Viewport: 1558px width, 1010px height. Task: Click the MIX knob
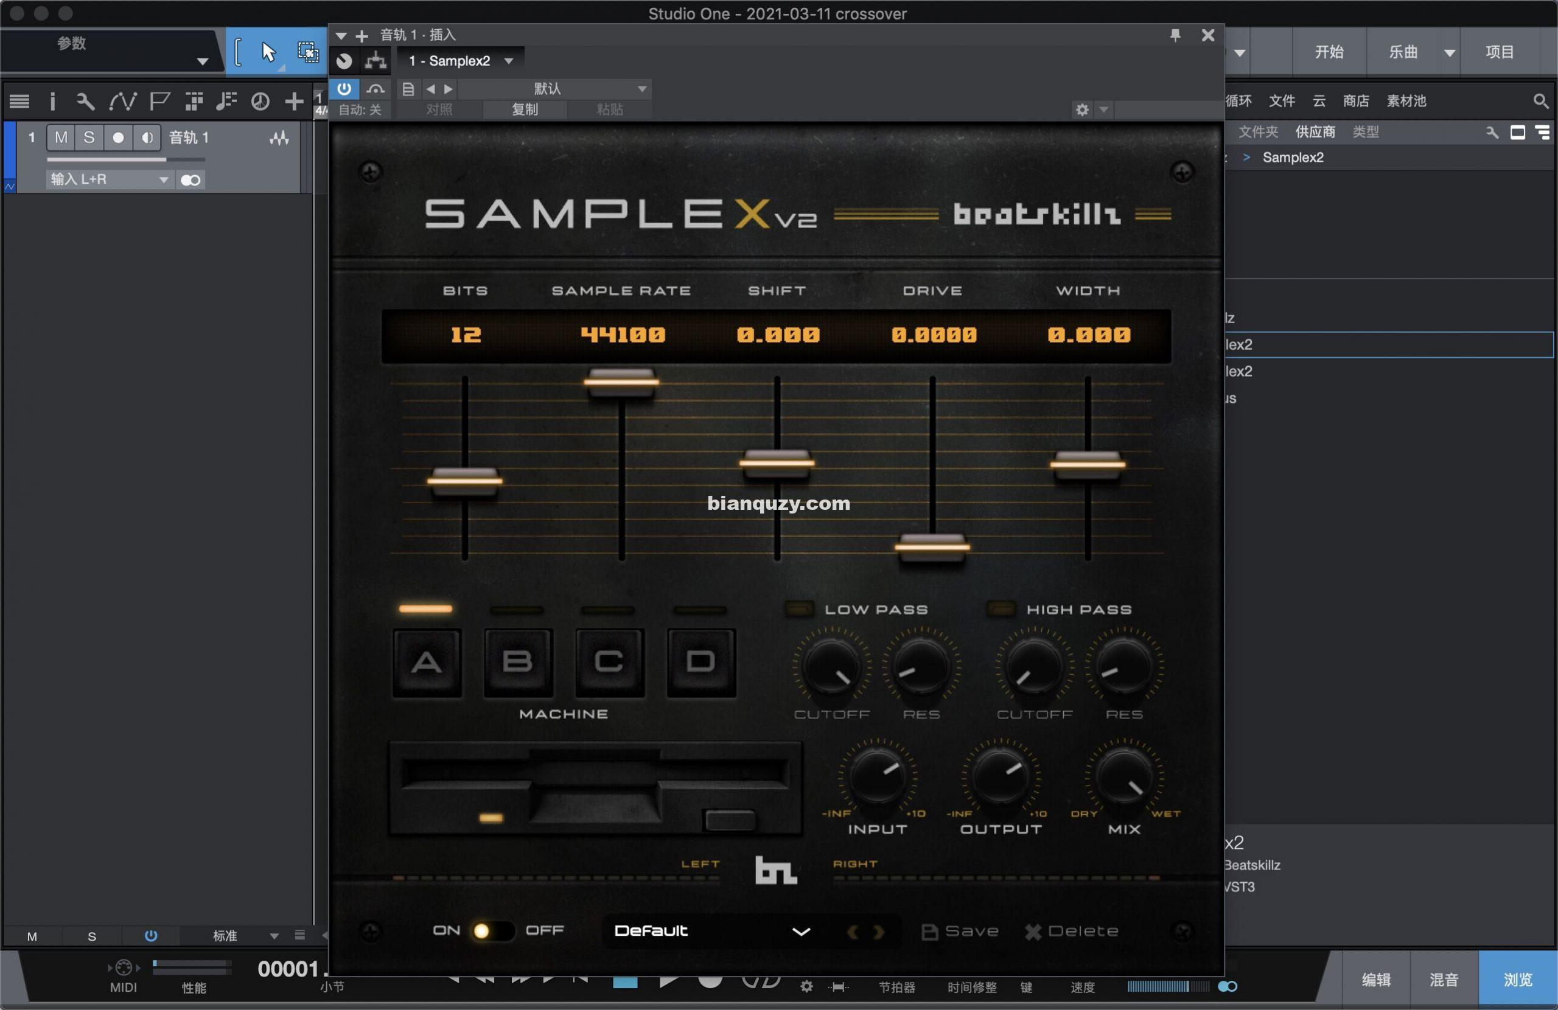1124,778
